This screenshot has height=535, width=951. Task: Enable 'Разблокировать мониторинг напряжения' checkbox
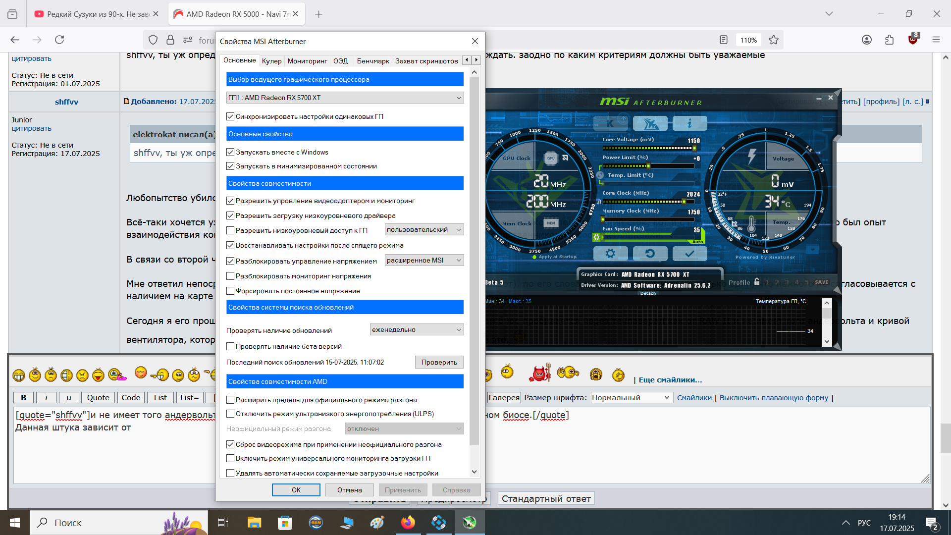pos(230,276)
